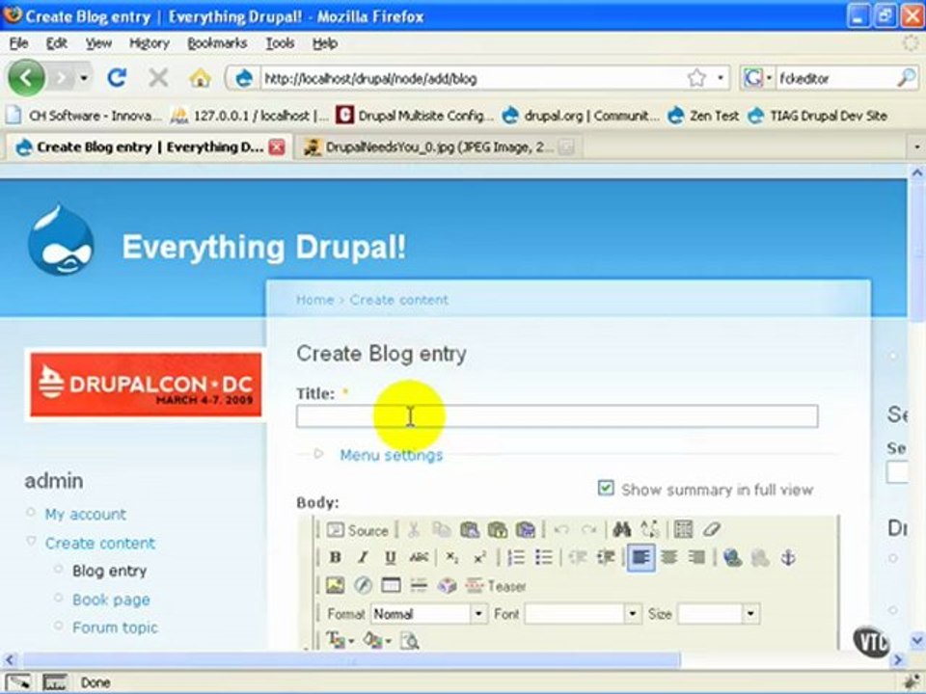This screenshot has width=926, height=694.
Task: Insert a link with the globe icon
Action: tap(732, 558)
